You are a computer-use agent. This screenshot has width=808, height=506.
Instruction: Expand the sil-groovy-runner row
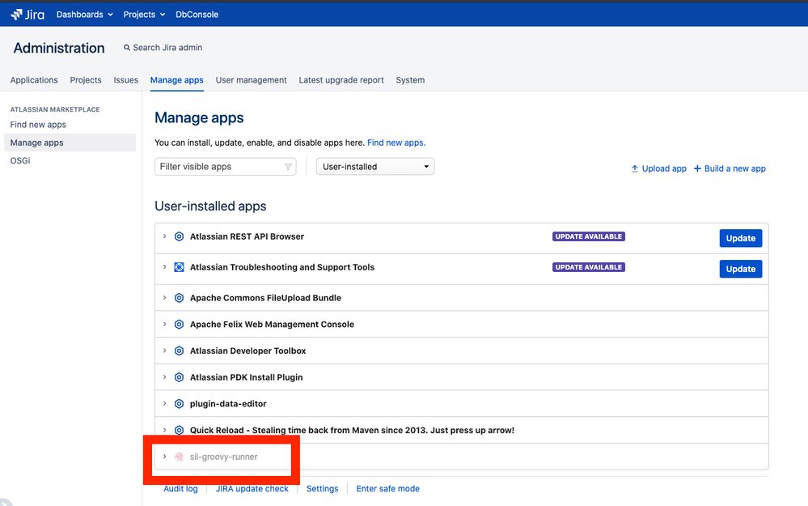(164, 457)
